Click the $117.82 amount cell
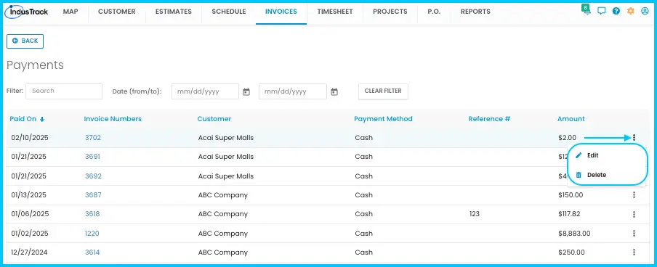This screenshot has width=657, height=267. 570,214
